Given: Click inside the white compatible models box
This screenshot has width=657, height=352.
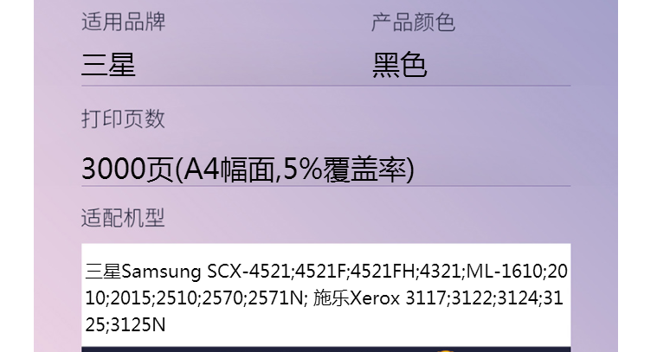Looking at the screenshot, I should (x=326, y=295).
